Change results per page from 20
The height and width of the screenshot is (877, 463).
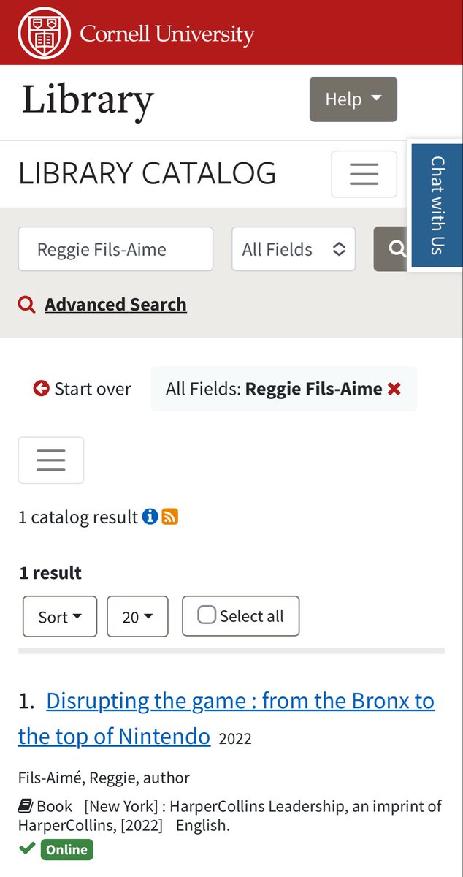pos(137,616)
